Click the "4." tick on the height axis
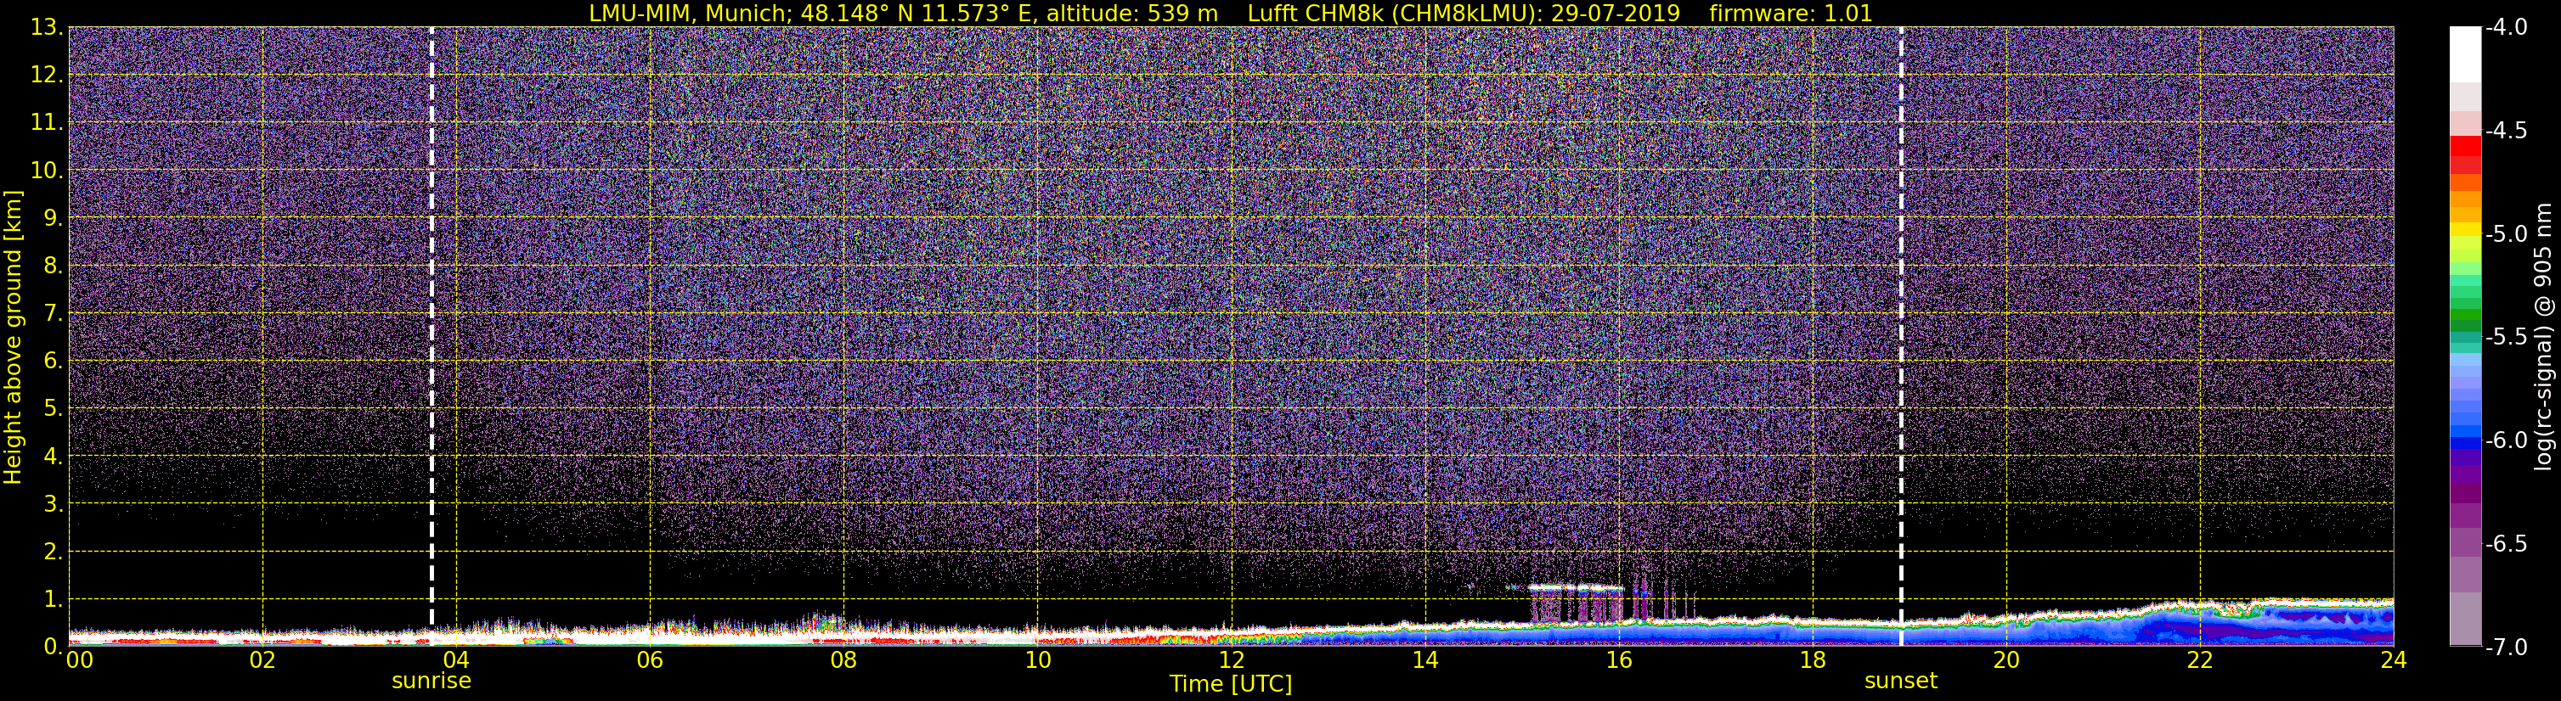The image size is (2561, 701). (54, 456)
